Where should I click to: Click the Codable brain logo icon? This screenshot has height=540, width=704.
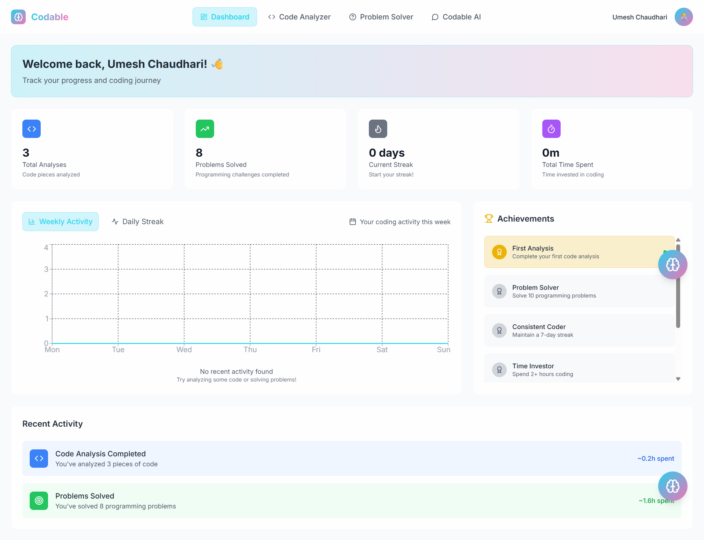click(18, 17)
